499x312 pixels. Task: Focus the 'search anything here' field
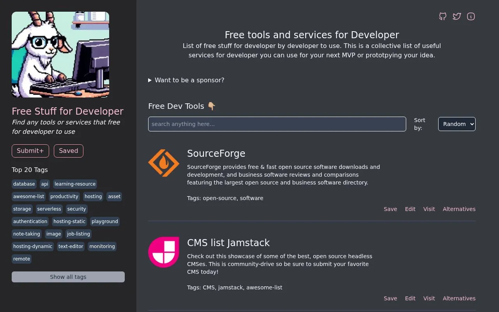(x=277, y=124)
